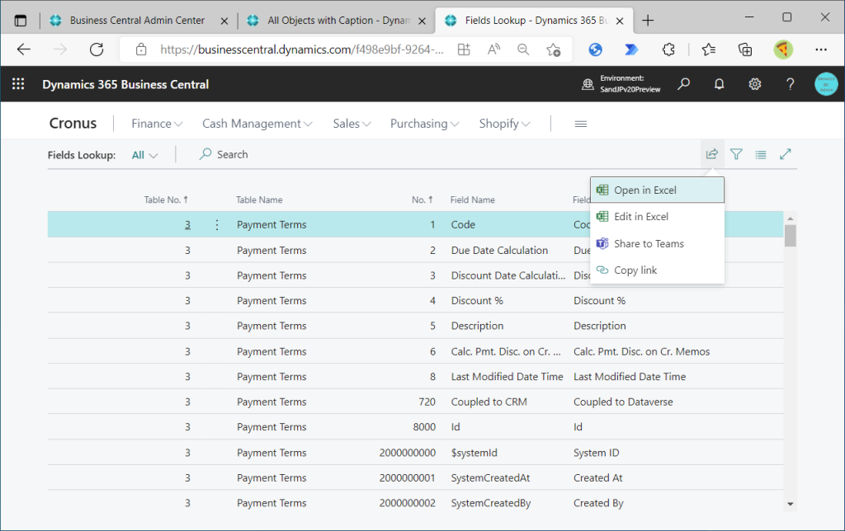
Task: Open the filter pane icon
Action: click(736, 154)
